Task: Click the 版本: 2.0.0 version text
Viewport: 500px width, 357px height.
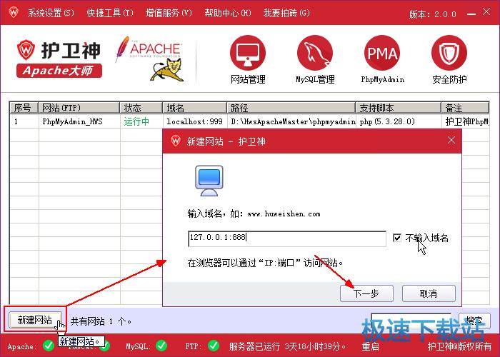Action: coord(432,14)
